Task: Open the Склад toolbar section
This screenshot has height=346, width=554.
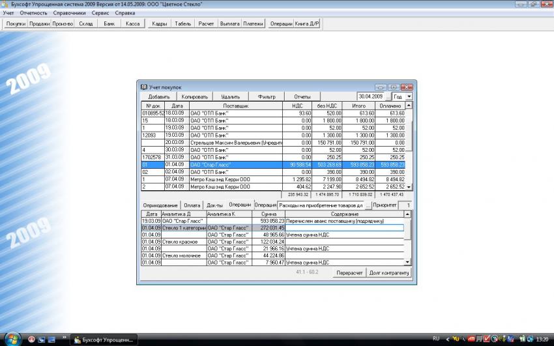Action: point(86,23)
